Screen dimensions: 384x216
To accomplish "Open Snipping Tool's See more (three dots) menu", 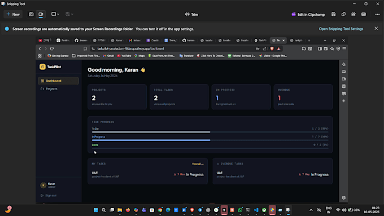I will [377, 15].
